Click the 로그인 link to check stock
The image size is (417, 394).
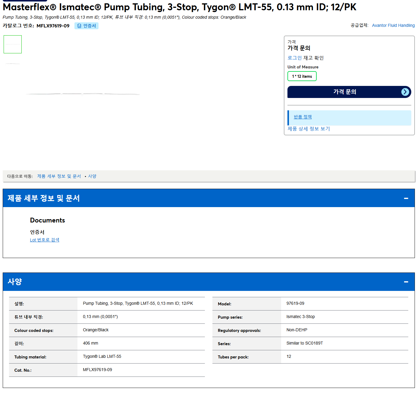[x=294, y=58]
